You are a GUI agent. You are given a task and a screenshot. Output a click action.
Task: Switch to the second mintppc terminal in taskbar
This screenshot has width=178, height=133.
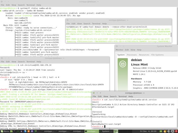(x=63, y=131)
